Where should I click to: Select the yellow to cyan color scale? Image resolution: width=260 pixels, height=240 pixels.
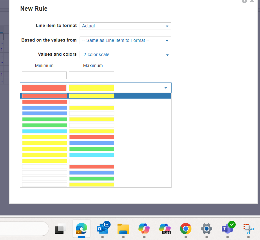click(96, 155)
